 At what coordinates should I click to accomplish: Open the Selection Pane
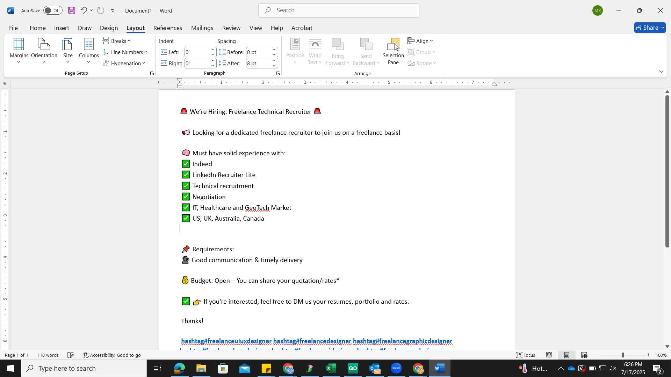click(x=393, y=52)
